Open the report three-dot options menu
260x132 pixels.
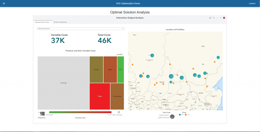pos(221,18)
